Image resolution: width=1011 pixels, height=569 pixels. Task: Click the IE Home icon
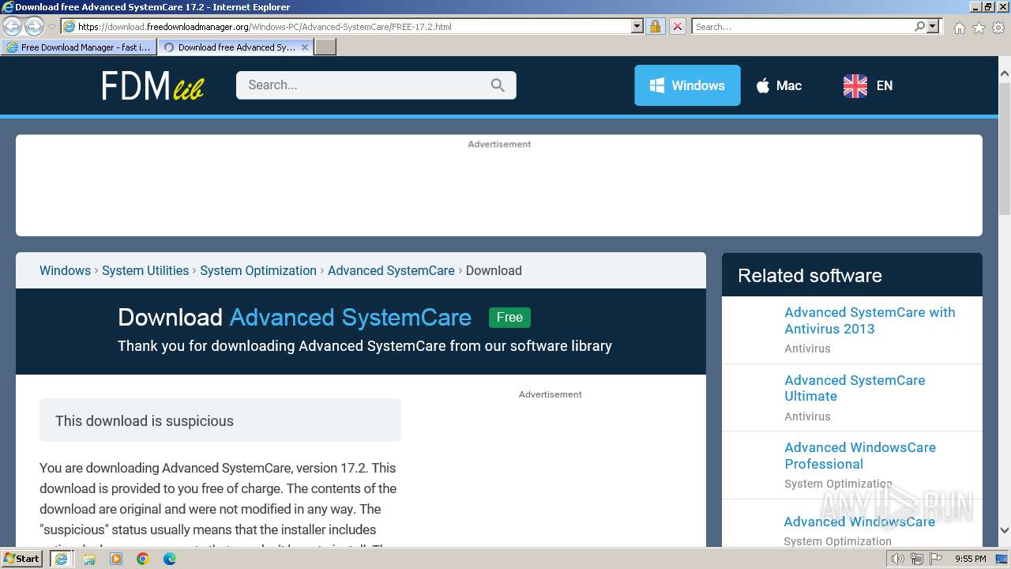coord(959,28)
